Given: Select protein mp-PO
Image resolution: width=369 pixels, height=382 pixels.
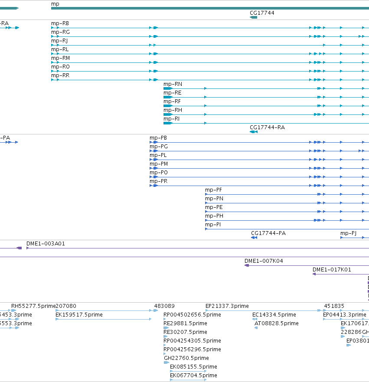Looking at the screenshot, I should coord(159,173).
